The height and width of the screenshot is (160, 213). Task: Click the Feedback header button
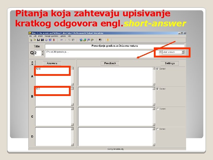110,63
